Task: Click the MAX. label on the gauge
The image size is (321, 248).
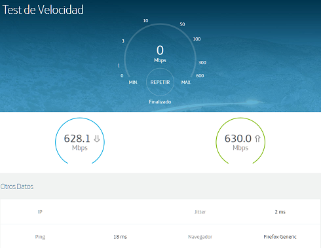Action: pyautogui.click(x=186, y=82)
